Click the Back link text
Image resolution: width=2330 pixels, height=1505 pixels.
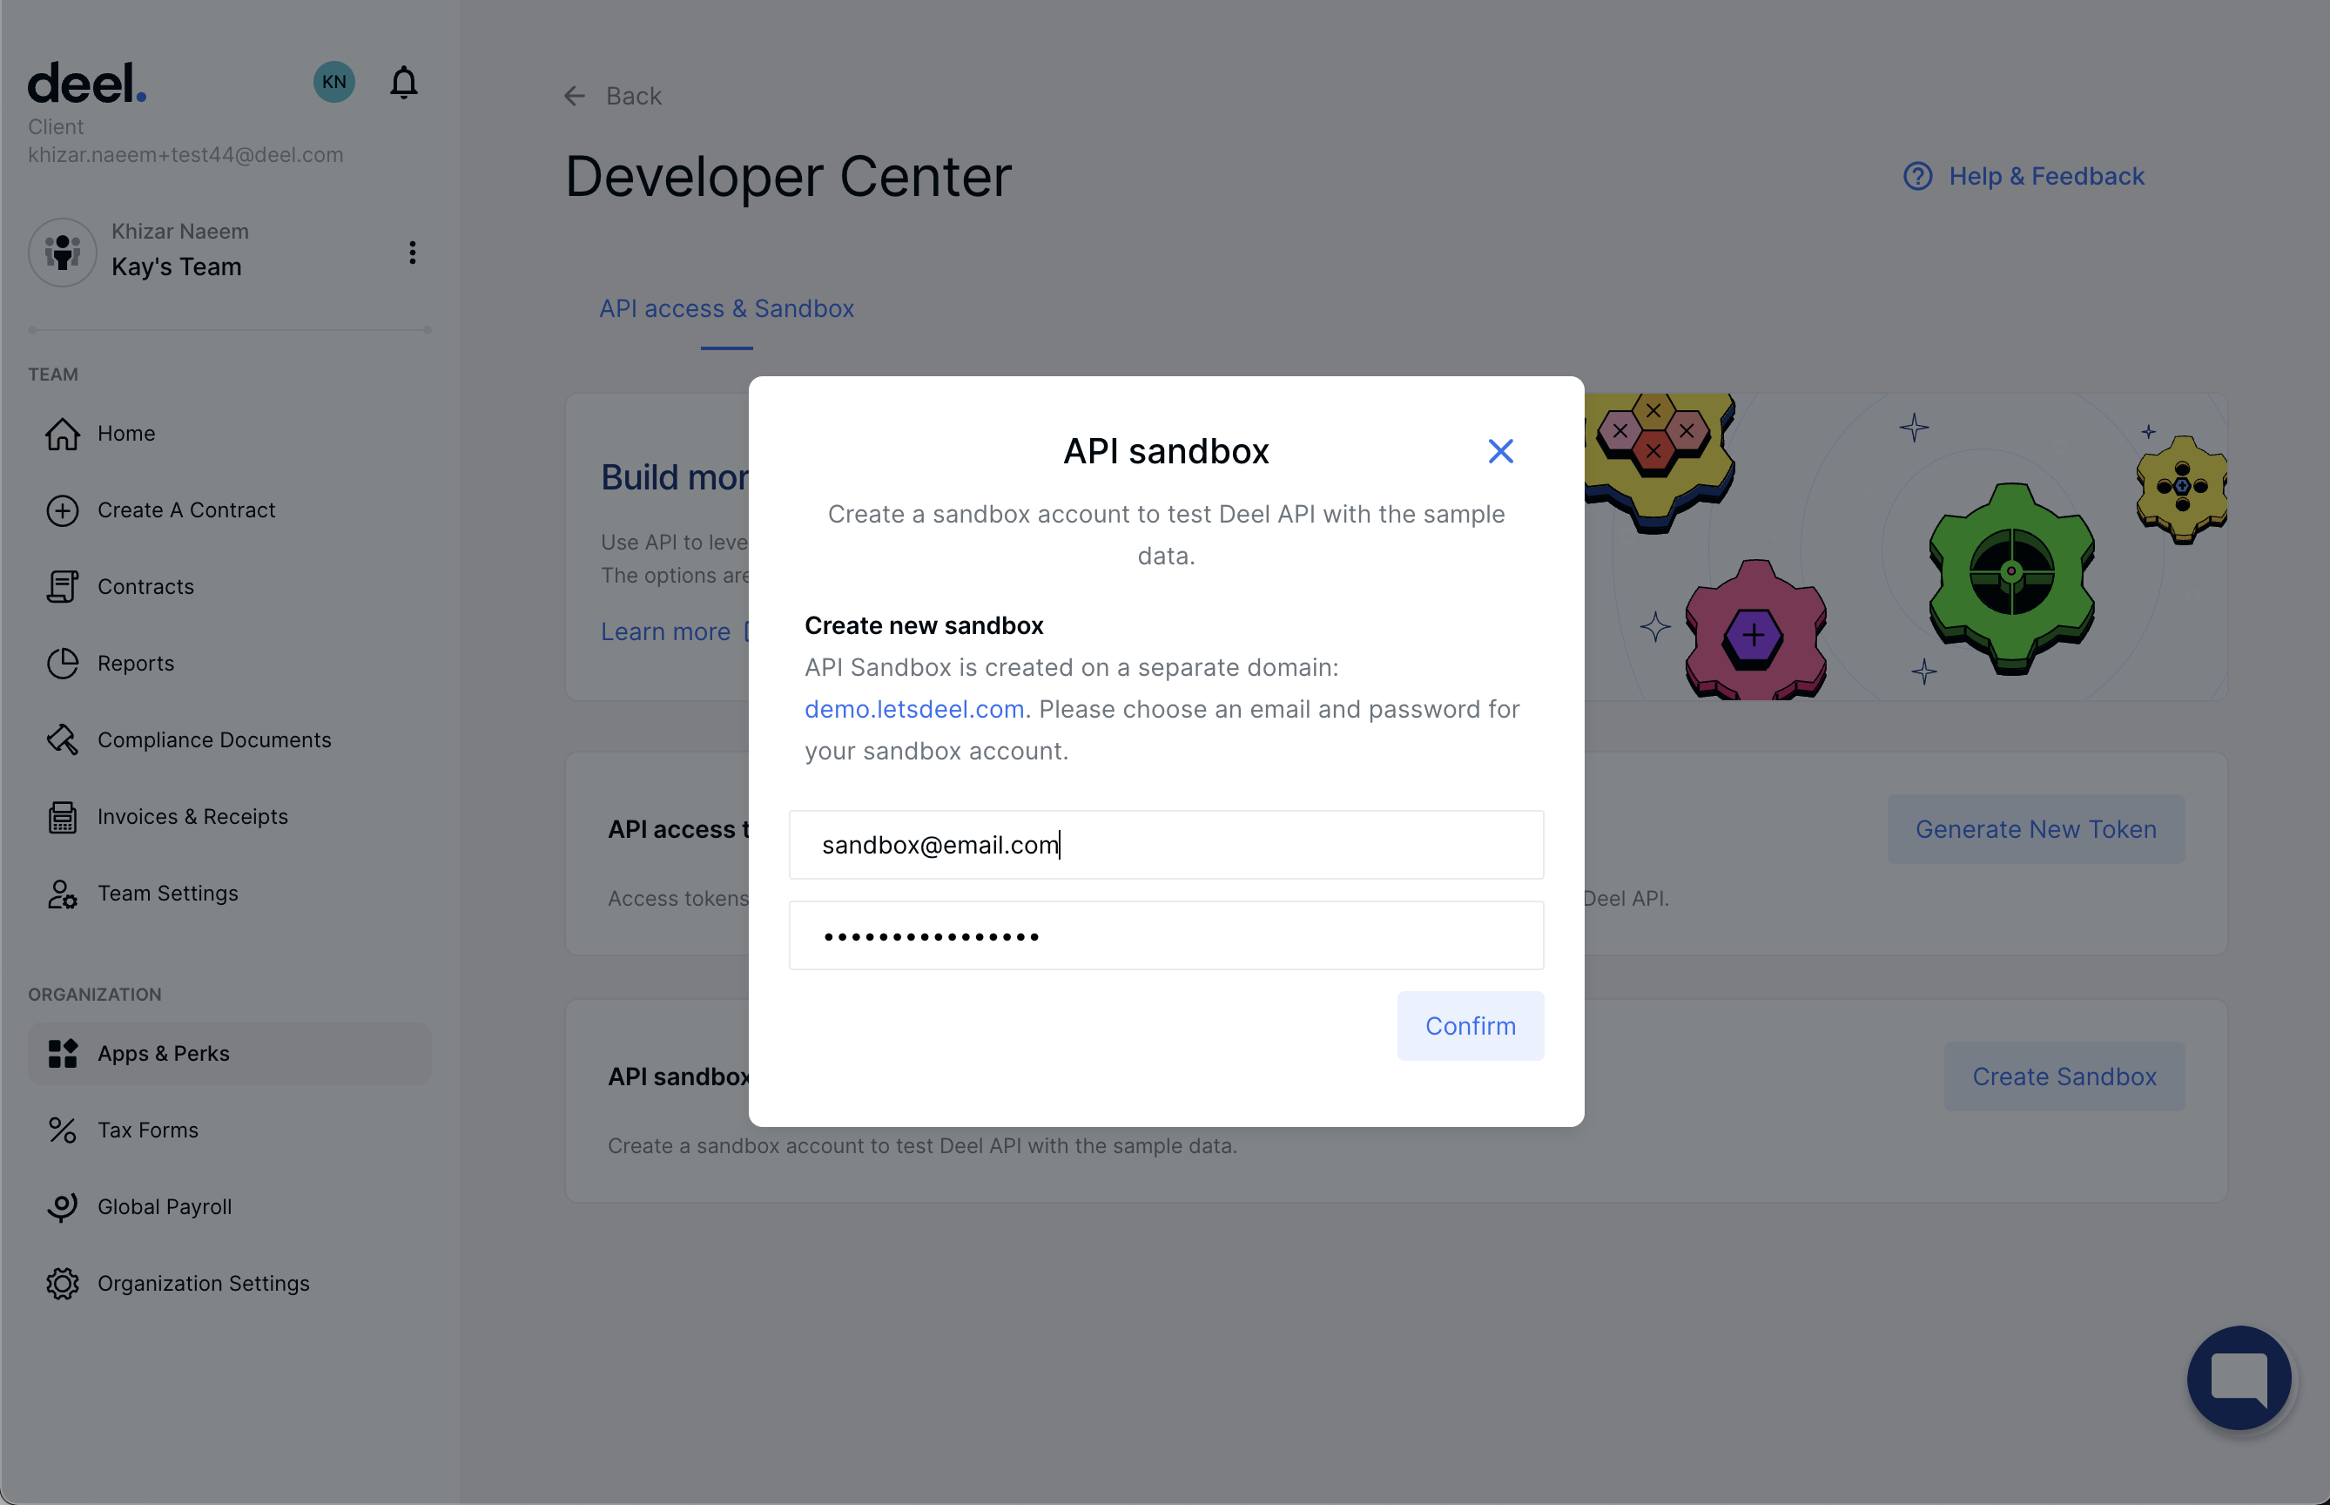[634, 96]
